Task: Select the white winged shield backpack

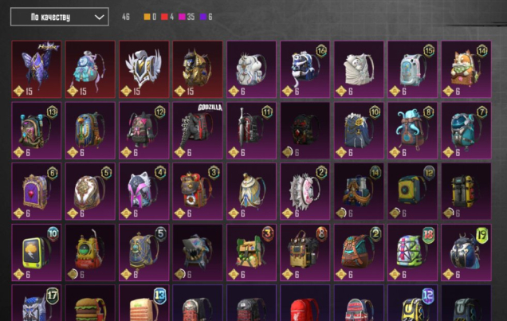Action: coord(143,69)
